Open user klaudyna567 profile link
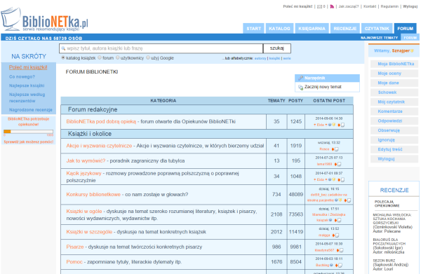 [324, 250]
